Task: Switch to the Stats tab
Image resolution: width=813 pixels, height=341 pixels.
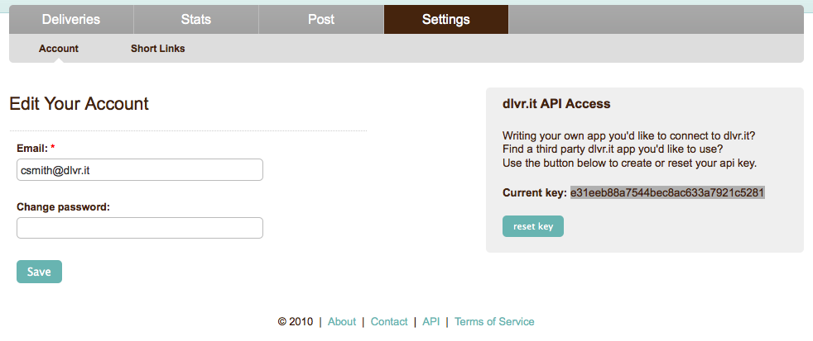Action: (x=196, y=20)
